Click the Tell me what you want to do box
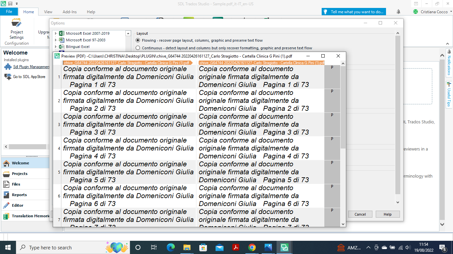Screen dimensions: 453x254 354,12
